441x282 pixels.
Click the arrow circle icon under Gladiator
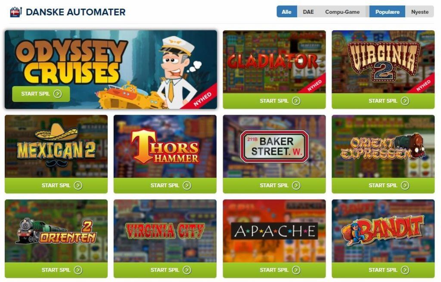[x=296, y=101]
